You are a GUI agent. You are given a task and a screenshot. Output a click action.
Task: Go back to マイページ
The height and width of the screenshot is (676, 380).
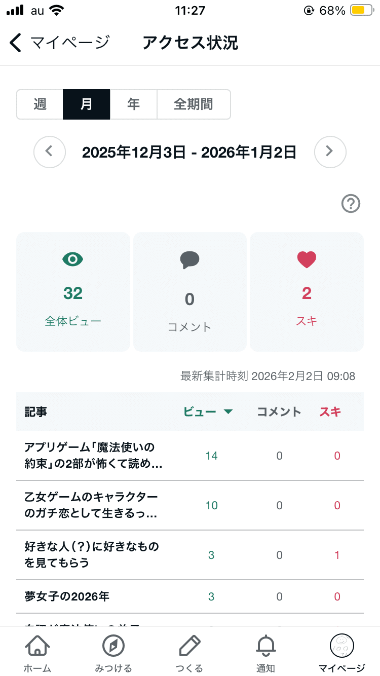point(60,43)
